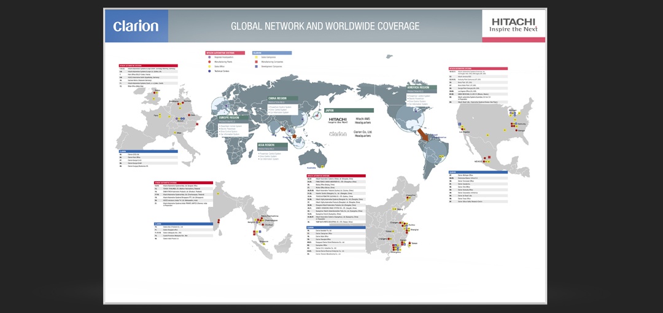
Task: Click the Global Network and Worldwide Coverage title
Action: (x=325, y=26)
